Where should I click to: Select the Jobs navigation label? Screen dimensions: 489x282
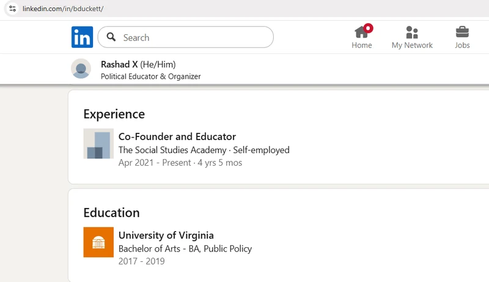point(462,45)
